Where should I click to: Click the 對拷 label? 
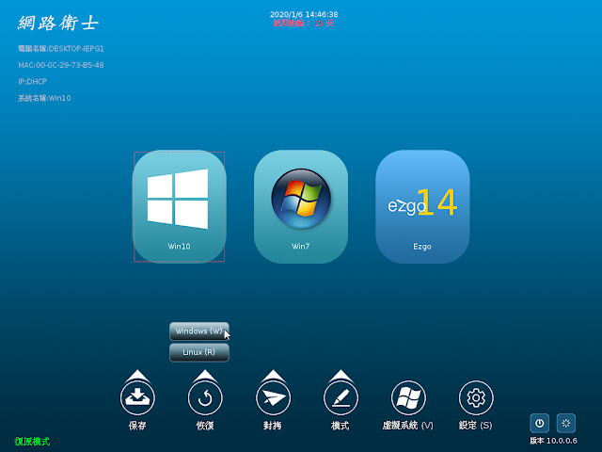(x=273, y=426)
